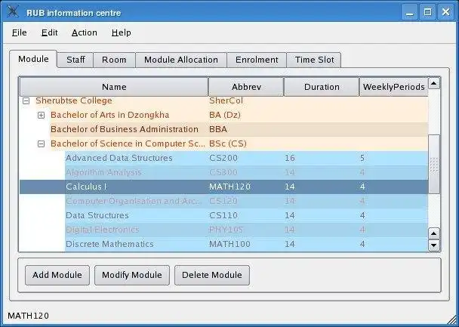Viewport: 459px width, 327px height.
Task: Sort by the Duration column header
Action: pyautogui.click(x=322, y=87)
